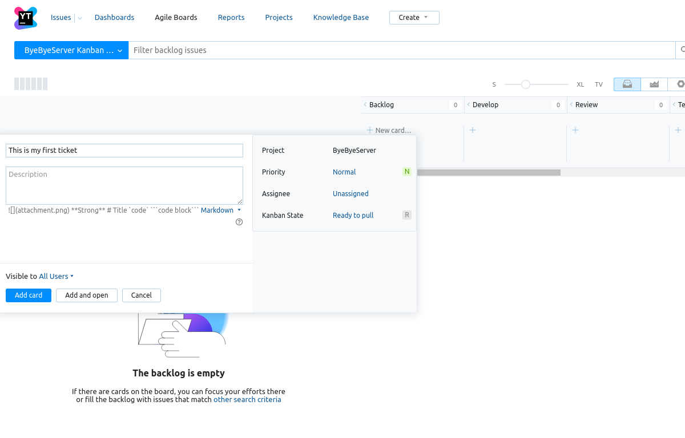Open Dashboards in top navigation

[115, 18]
